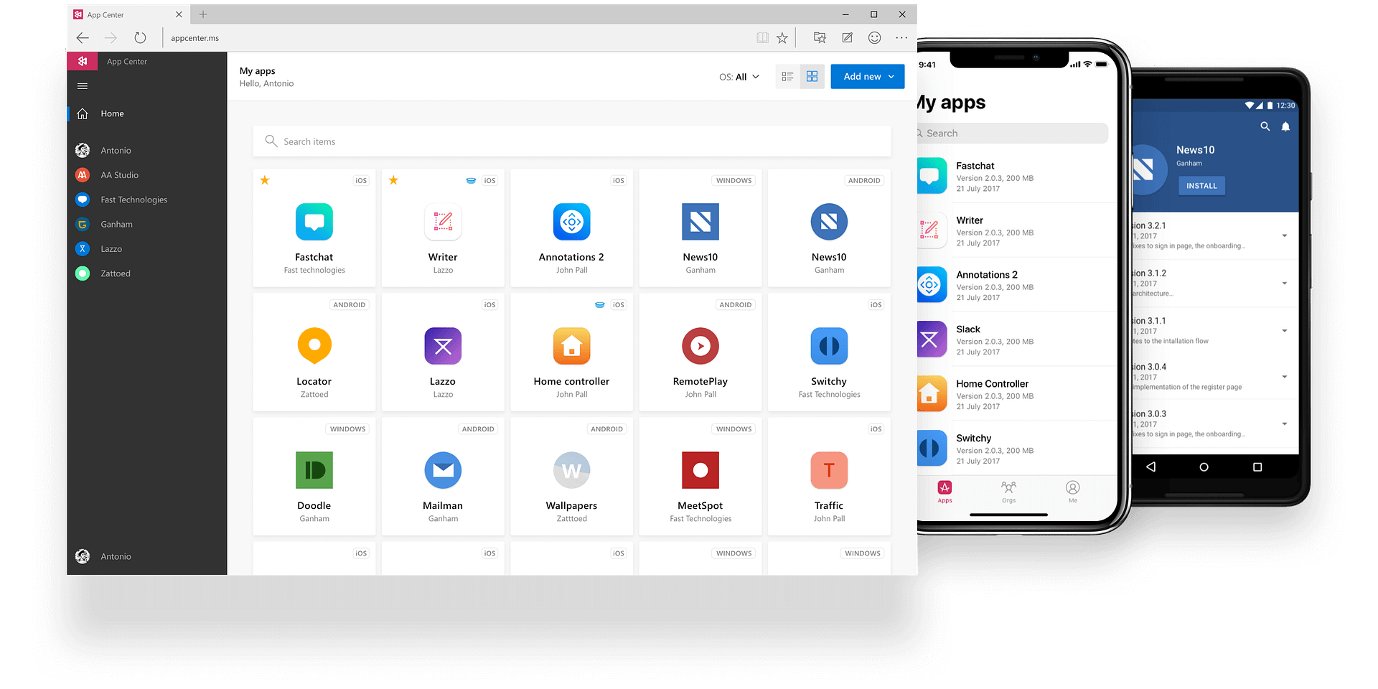
Task: Open the browser web notes pen icon
Action: click(847, 38)
